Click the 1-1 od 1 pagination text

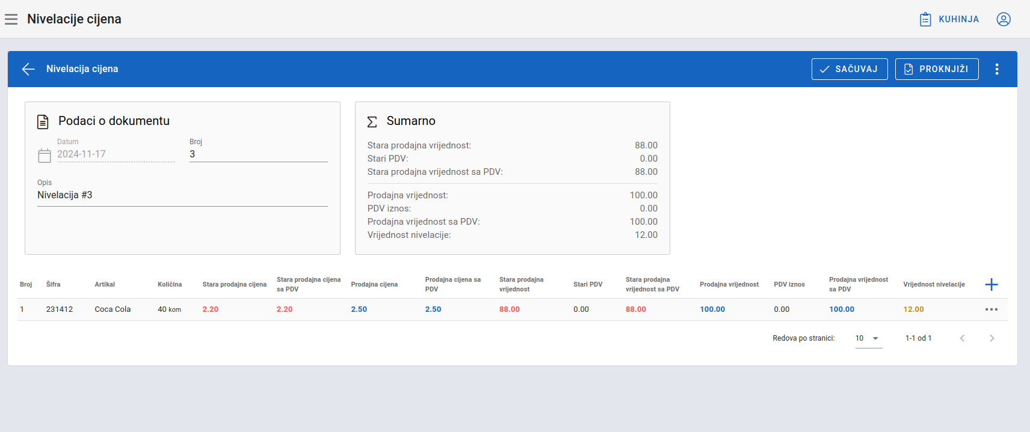coord(918,338)
